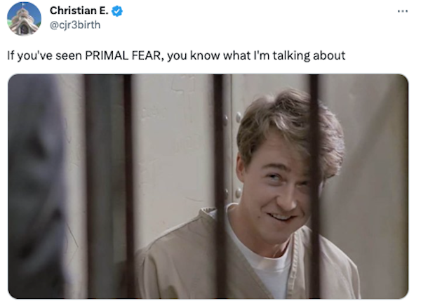Image resolution: width=421 pixels, height=308 pixels.
Task: Click the blue verified badge
Action: pyautogui.click(x=117, y=11)
